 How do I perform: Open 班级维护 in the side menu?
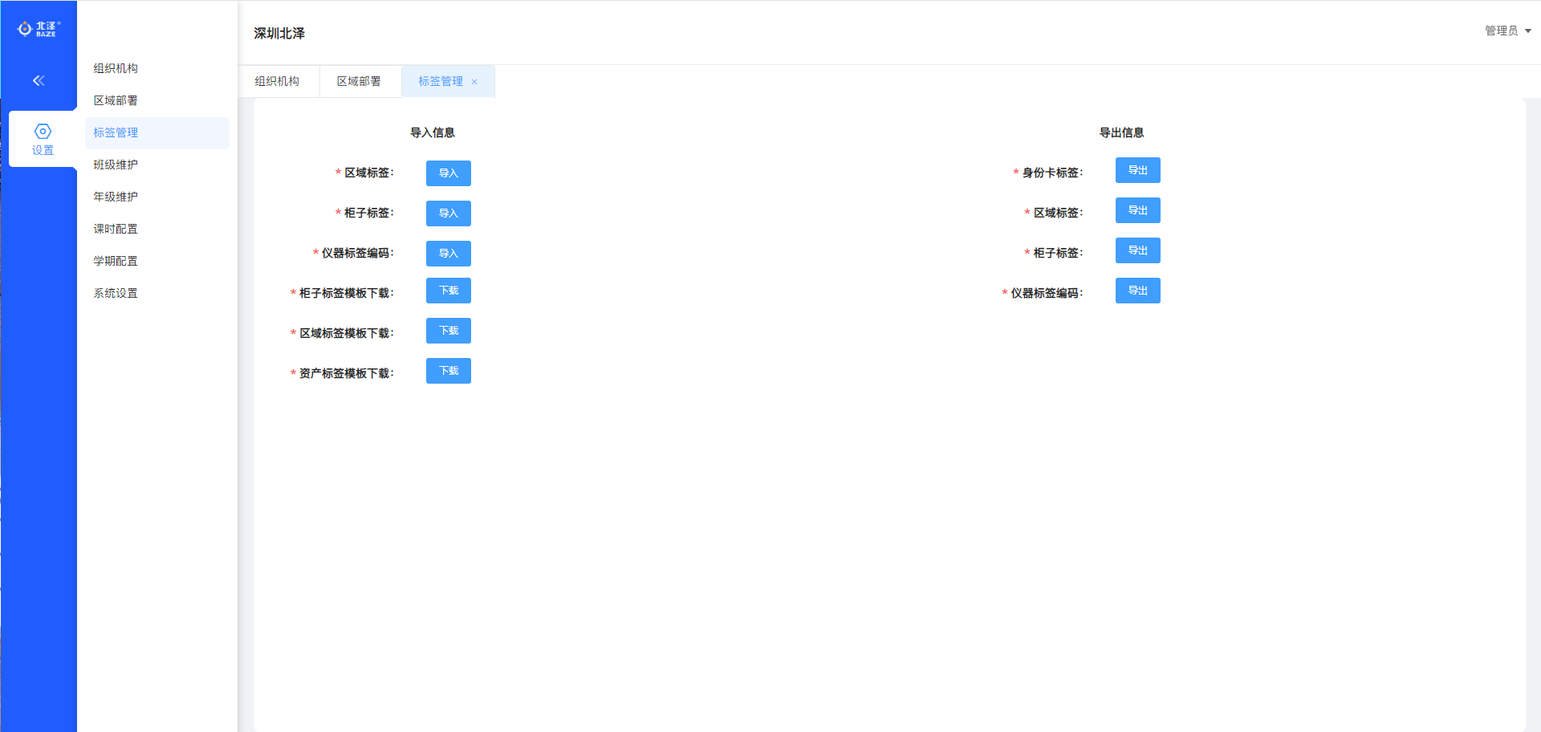tap(116, 165)
